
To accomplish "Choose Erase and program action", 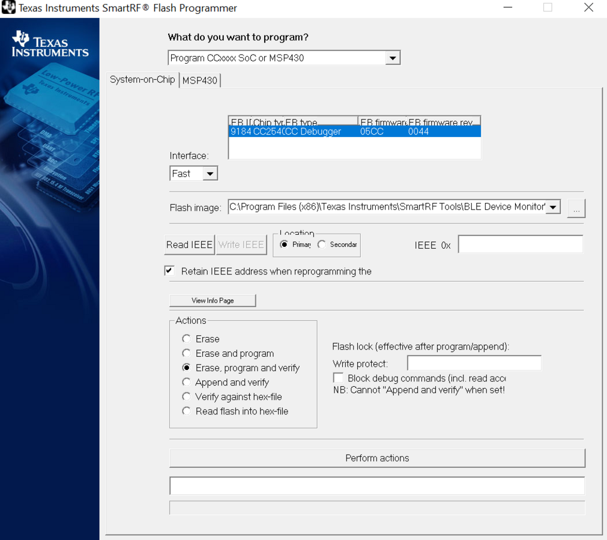I will 187,353.
